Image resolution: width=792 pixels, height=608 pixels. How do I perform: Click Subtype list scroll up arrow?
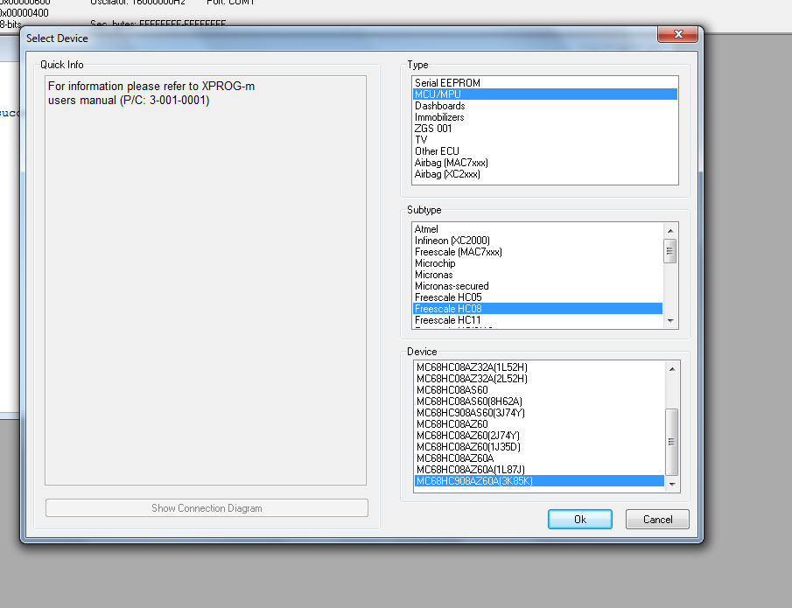point(670,231)
